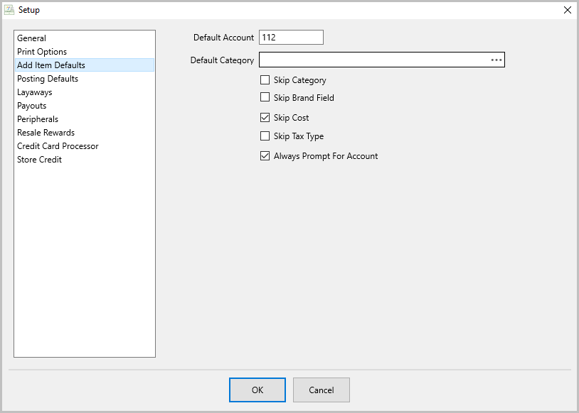Go to Layaways settings
Screen dimensions: 579x413
[x=85, y=92]
